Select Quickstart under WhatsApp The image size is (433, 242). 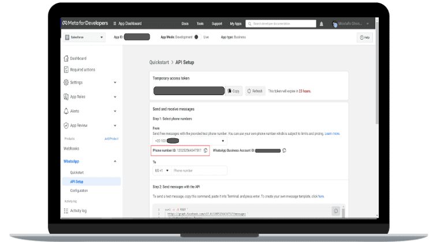(x=77, y=172)
